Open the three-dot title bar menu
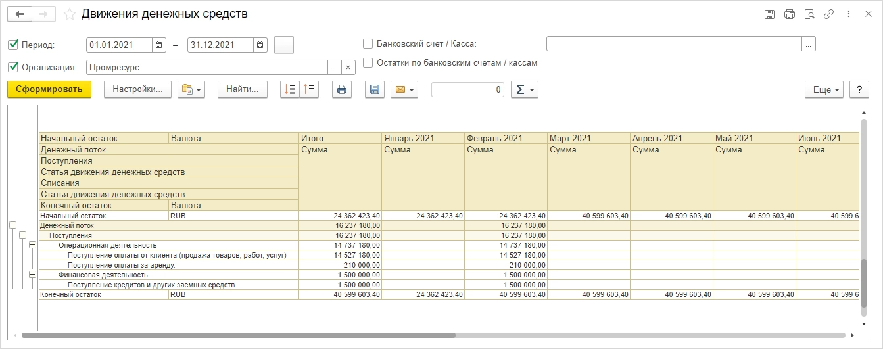The image size is (883, 349). tap(849, 14)
